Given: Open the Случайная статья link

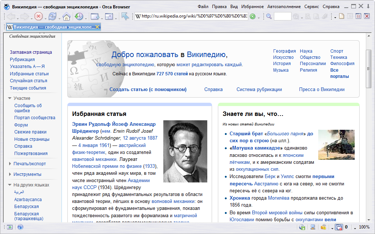Looking at the screenshot, I should [29, 81].
